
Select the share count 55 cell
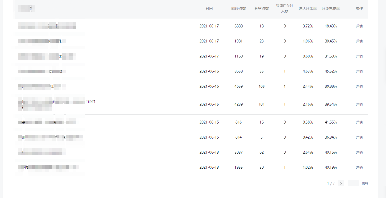[262, 71]
